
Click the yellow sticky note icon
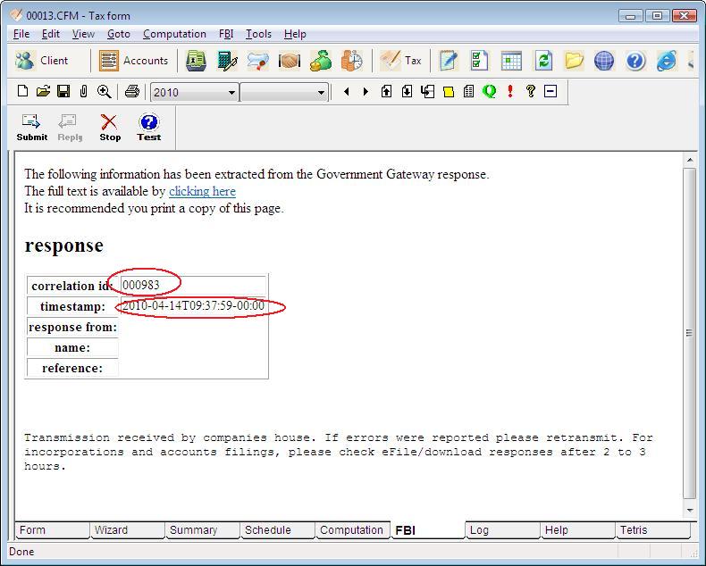[x=449, y=92]
